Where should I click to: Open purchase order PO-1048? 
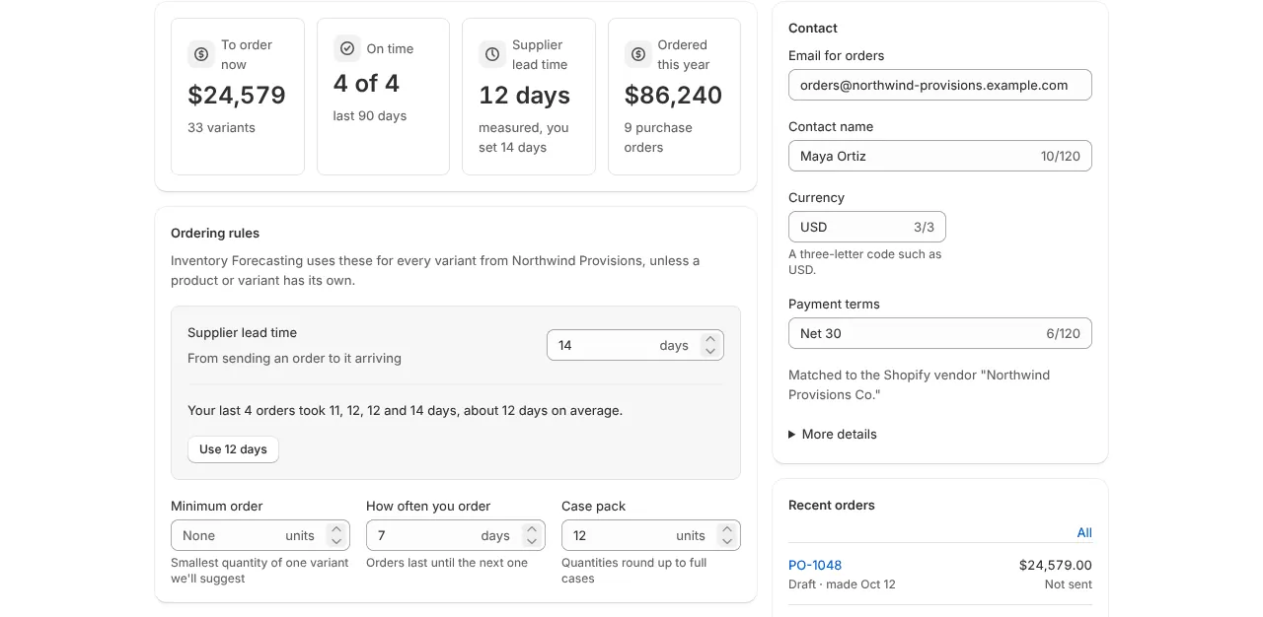point(815,565)
